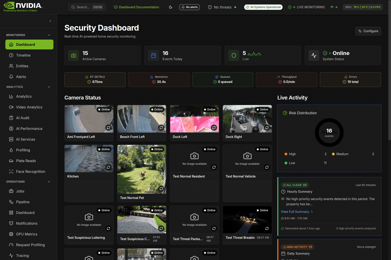Open the Queues 0 queued card
391x260 pixels.
(223, 79)
